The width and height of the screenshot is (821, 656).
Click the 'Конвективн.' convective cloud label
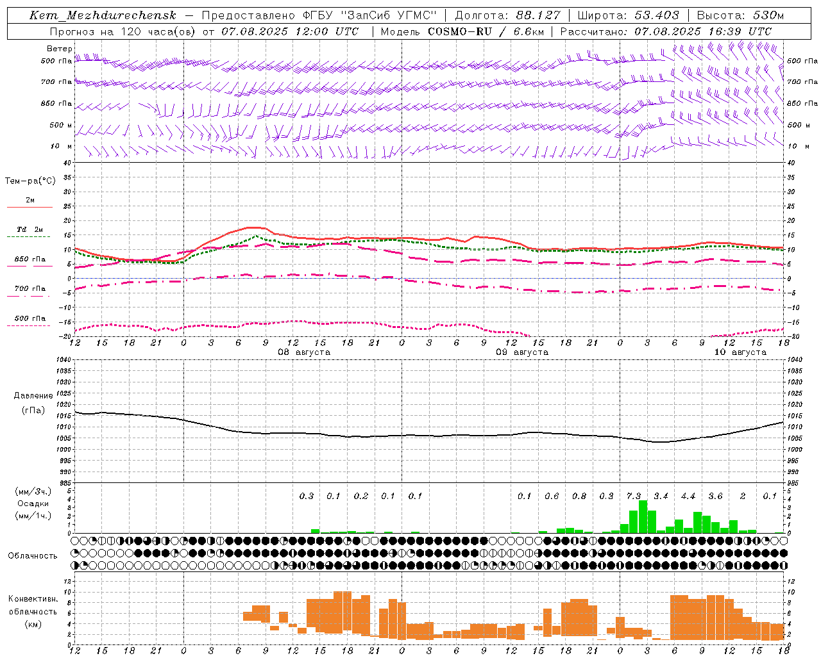33,599
